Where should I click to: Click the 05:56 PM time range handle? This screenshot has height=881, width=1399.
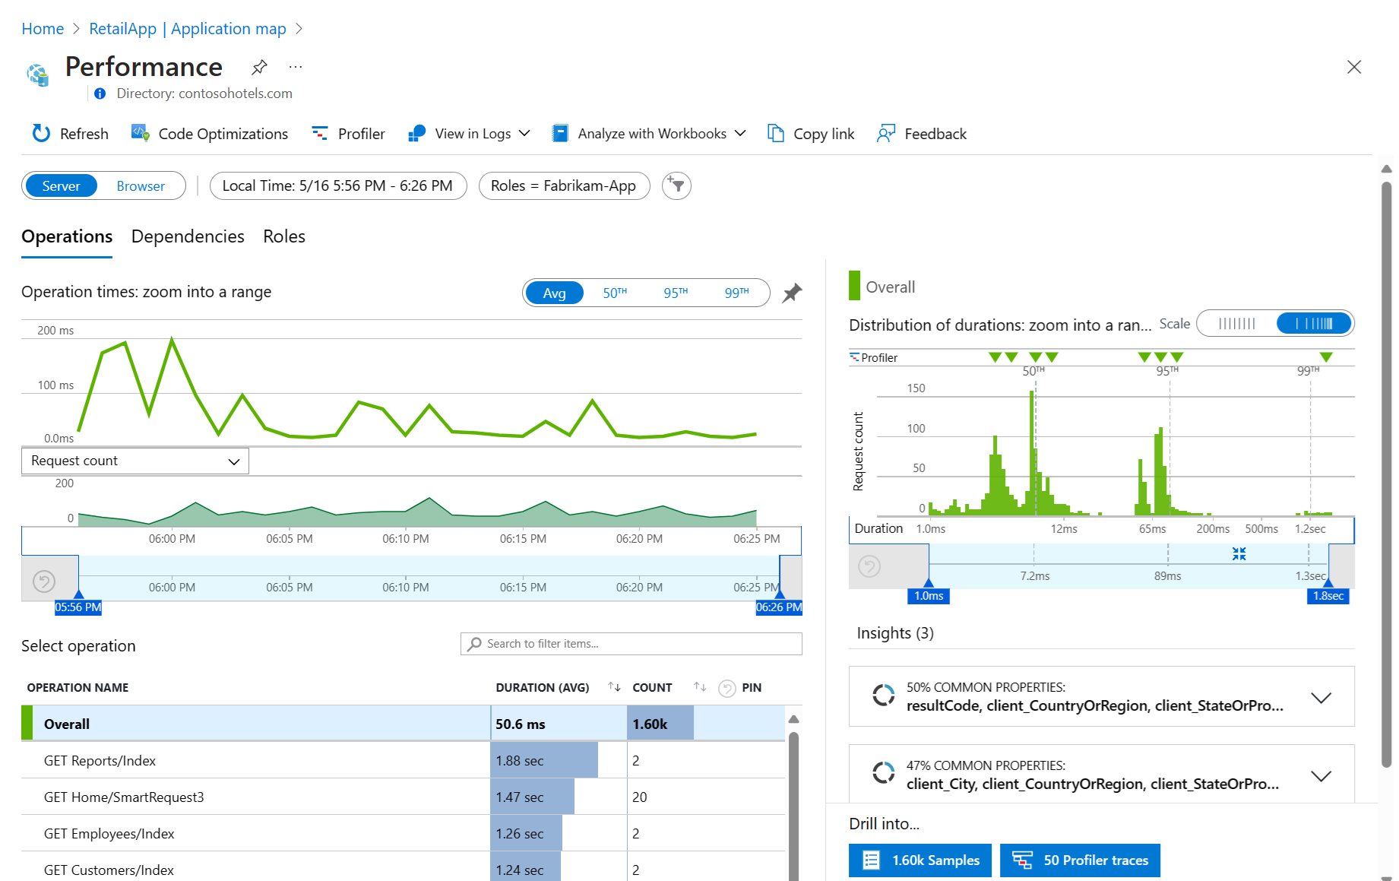point(78,607)
